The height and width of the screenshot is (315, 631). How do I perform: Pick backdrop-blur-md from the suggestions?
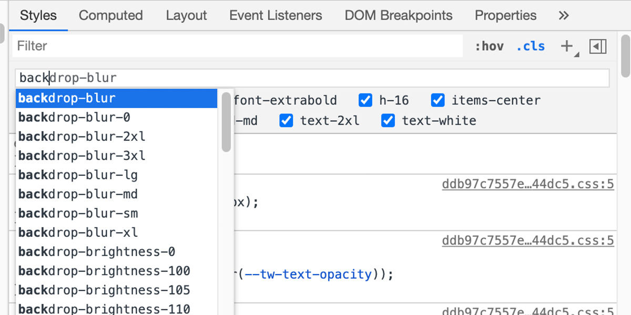pyautogui.click(x=116, y=194)
